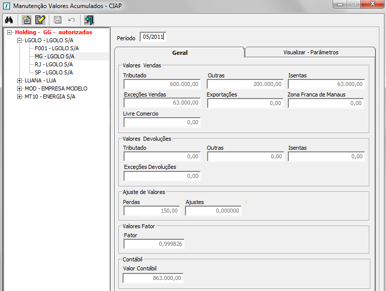The width and height of the screenshot is (386, 291).
Task: Click the exit door icon
Action: point(89,20)
